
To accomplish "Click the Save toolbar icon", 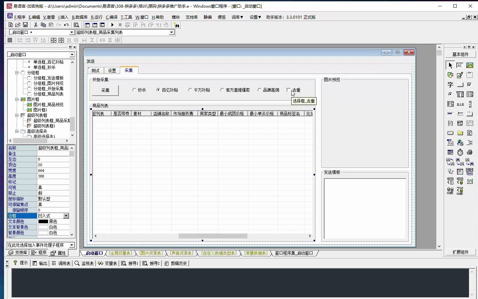I will pyautogui.click(x=25, y=25).
